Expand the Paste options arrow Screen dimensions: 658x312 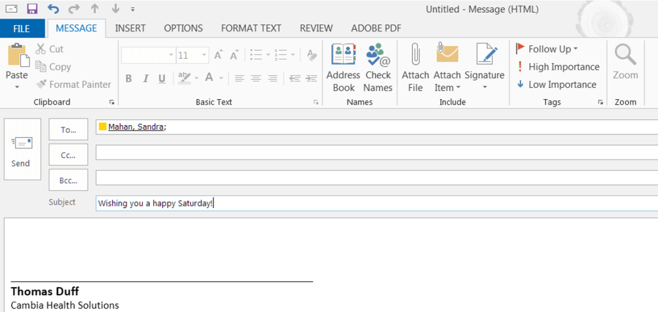point(17,87)
